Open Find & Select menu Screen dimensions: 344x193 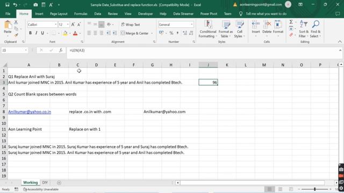click(316, 29)
